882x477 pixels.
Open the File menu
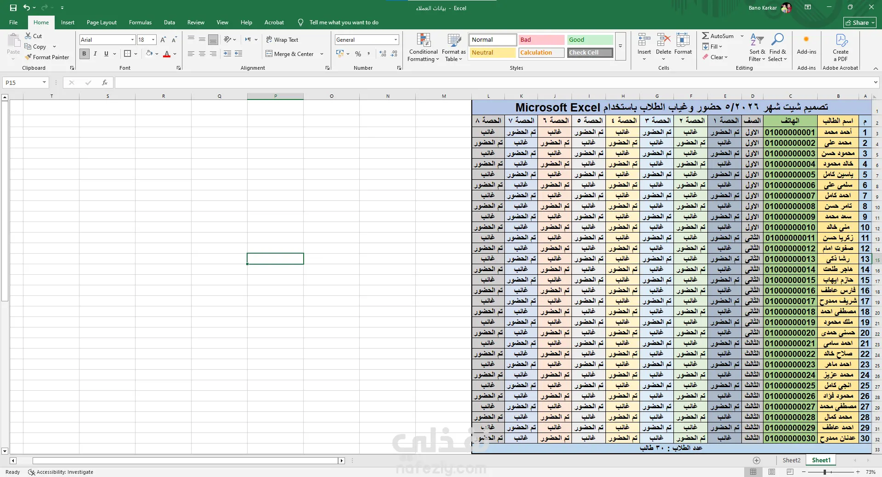point(13,22)
